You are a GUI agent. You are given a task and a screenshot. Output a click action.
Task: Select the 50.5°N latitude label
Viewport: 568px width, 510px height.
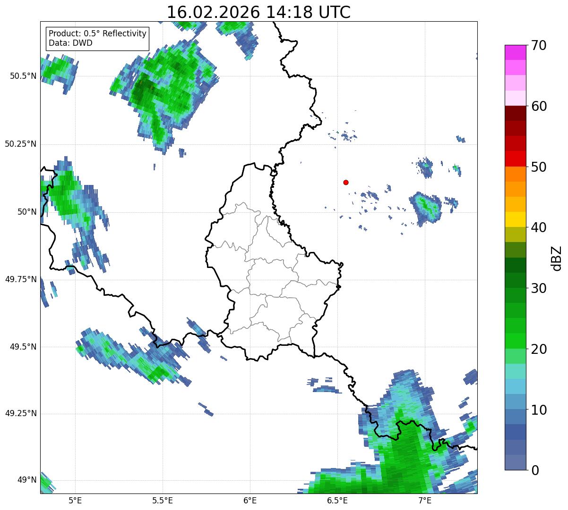(x=23, y=76)
